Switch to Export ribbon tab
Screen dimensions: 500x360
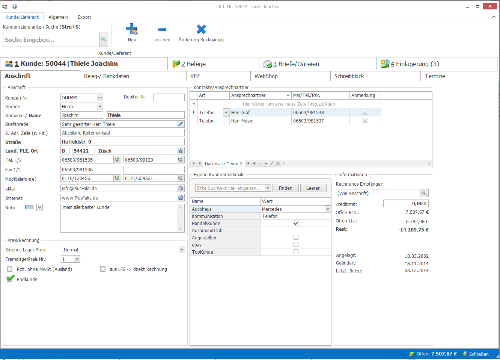point(84,17)
